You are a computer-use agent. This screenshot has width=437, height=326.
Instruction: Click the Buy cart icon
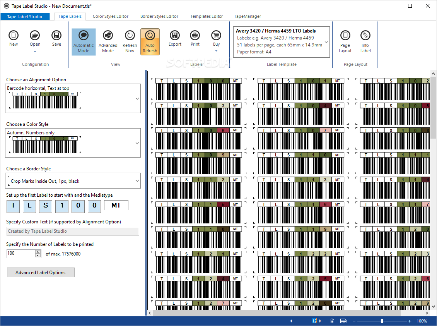pos(216,36)
